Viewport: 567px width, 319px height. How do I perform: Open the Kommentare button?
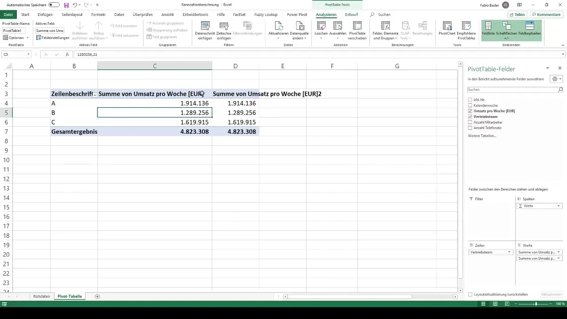click(x=546, y=15)
